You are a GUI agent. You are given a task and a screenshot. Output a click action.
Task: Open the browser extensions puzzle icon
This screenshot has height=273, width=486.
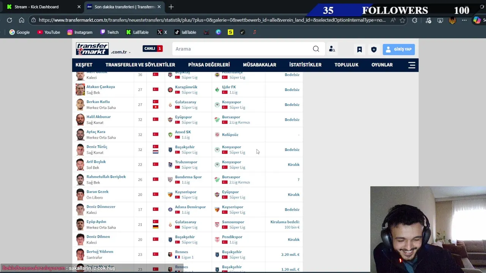point(415,20)
